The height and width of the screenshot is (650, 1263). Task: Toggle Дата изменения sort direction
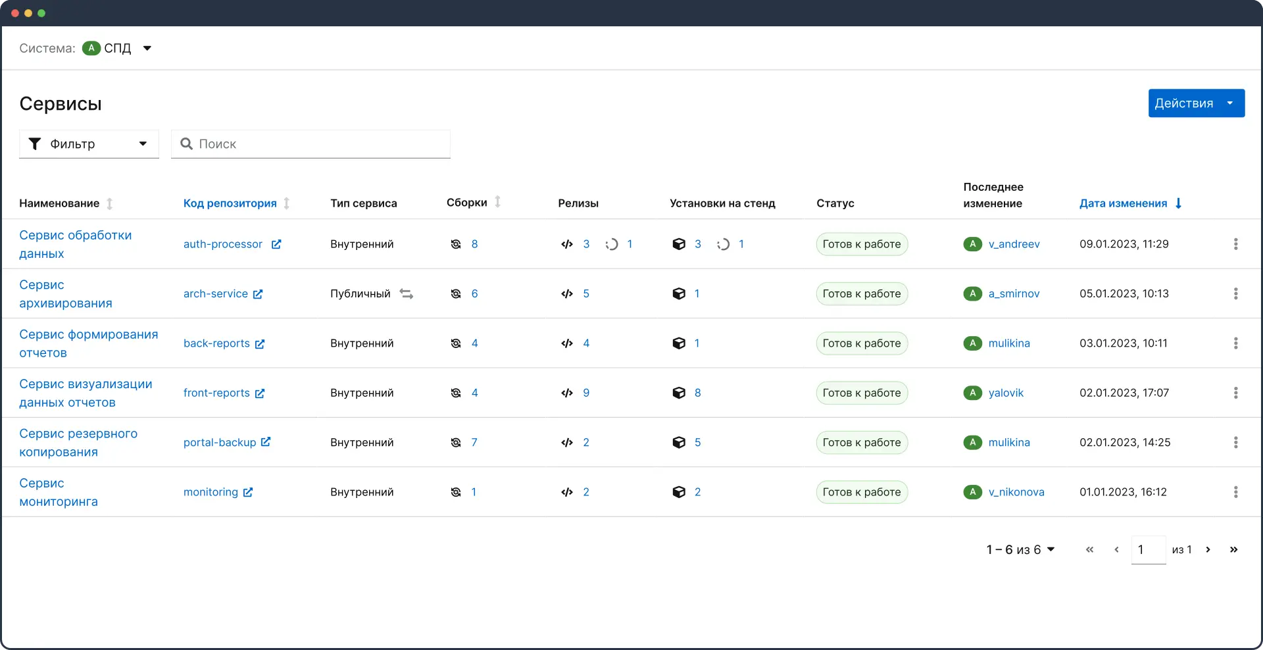1178,203
